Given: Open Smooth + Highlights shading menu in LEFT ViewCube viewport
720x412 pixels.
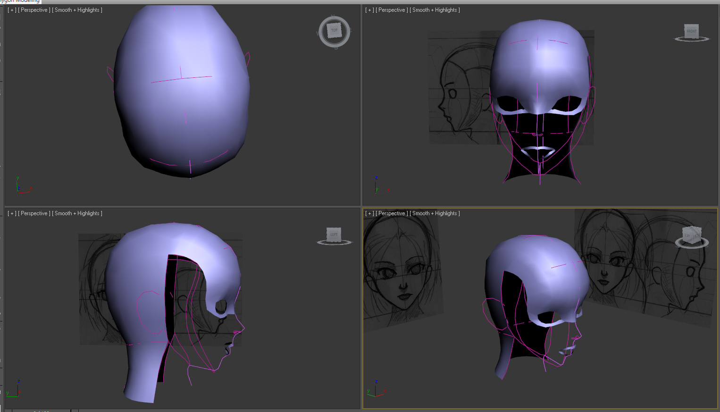Looking at the screenshot, I should point(77,213).
